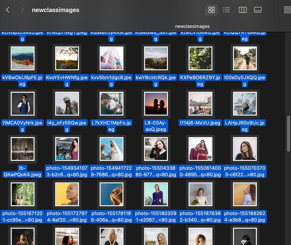Select the KvoYEvHWNfg.jpeg sunset tree image
This screenshot has height=245, width=291.
click(x=67, y=58)
